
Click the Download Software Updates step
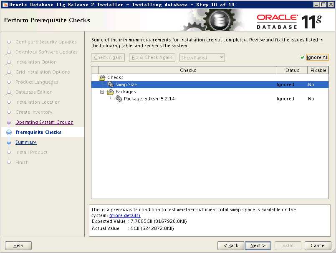pos(46,52)
